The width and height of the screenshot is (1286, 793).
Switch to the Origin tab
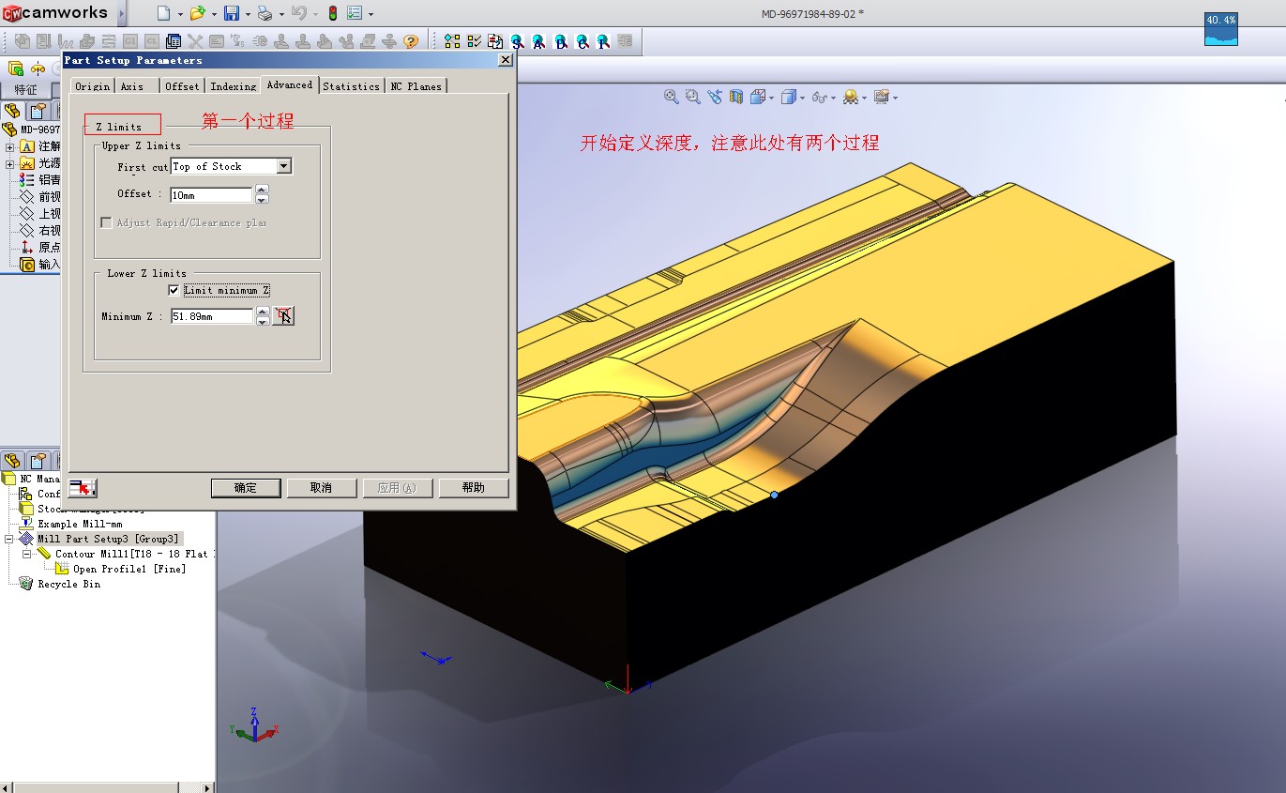tap(92, 86)
